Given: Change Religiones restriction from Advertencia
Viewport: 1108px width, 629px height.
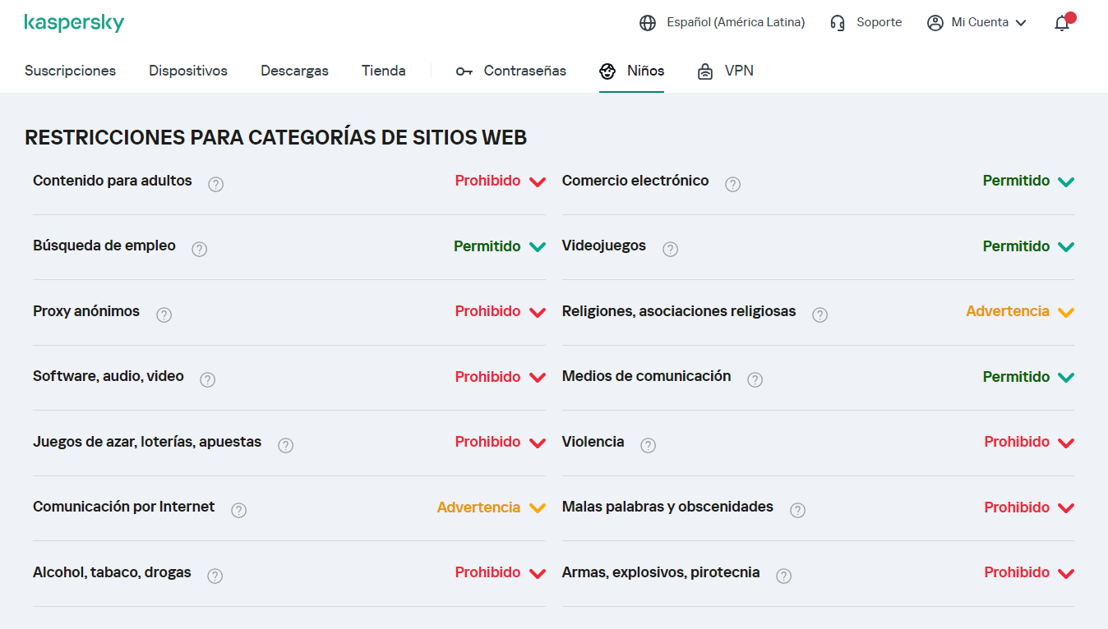Looking at the screenshot, I should point(1019,312).
